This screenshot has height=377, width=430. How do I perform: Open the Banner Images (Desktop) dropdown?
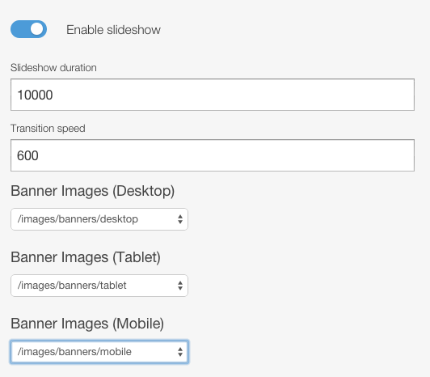tap(99, 219)
